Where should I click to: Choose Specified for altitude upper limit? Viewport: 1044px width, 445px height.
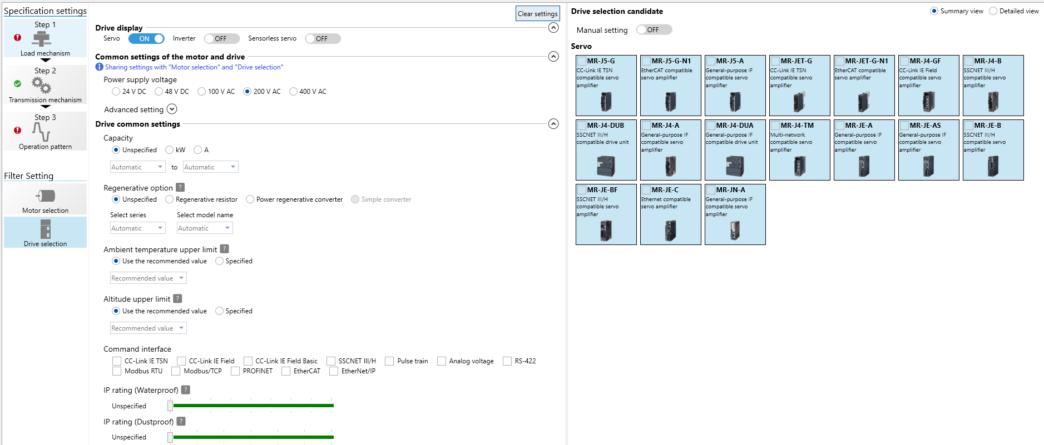pyautogui.click(x=220, y=311)
